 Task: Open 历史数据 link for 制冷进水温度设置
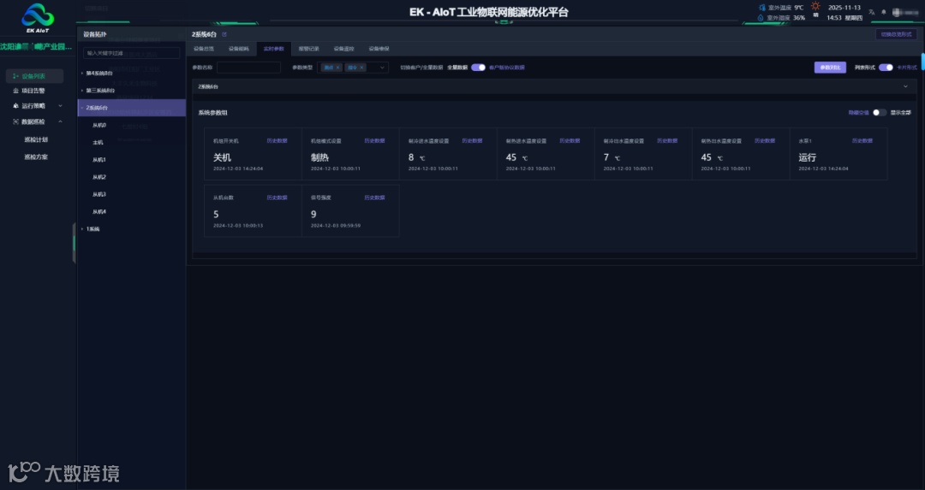(472, 141)
